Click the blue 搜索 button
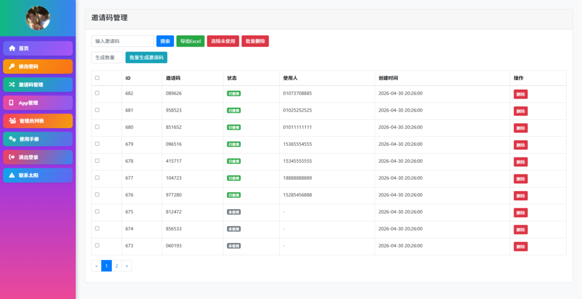The height and width of the screenshot is (299, 582). click(165, 41)
